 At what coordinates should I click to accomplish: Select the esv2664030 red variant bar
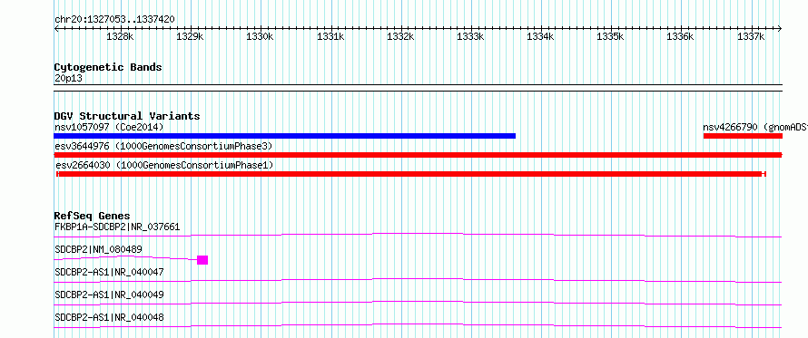tap(410, 174)
